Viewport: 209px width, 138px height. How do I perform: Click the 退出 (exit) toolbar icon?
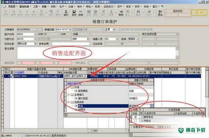point(160,13)
